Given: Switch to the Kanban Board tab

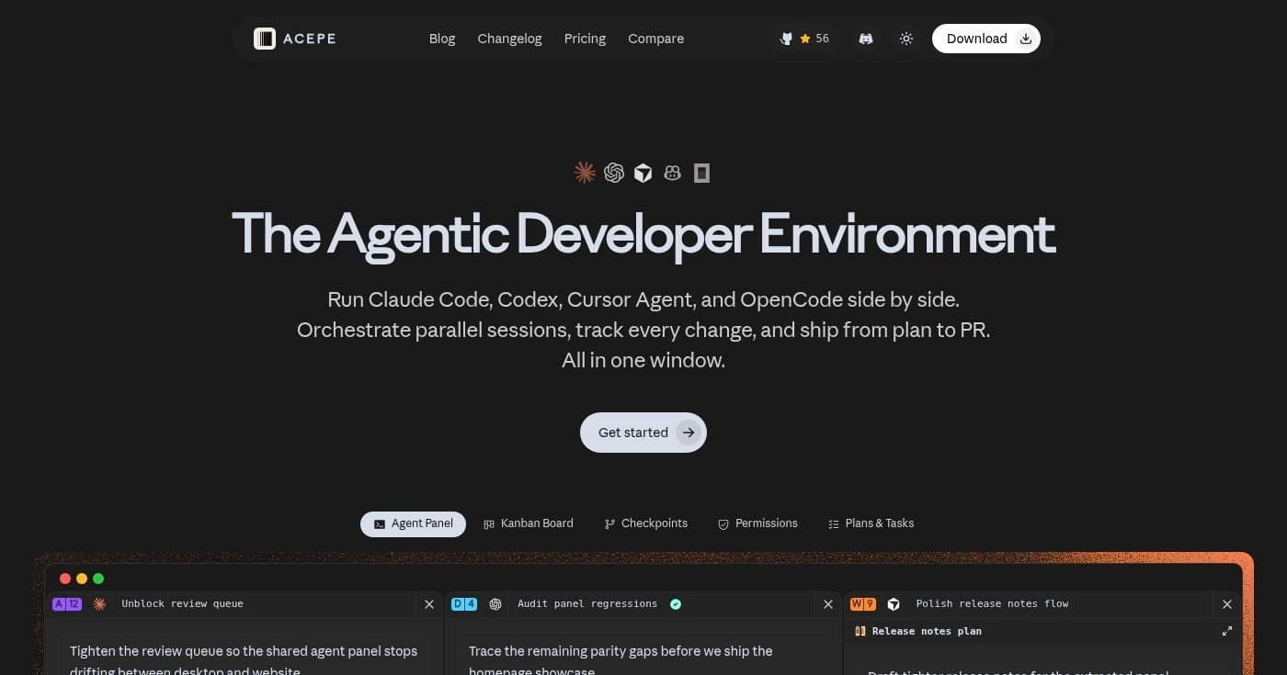Looking at the screenshot, I should pos(529,523).
